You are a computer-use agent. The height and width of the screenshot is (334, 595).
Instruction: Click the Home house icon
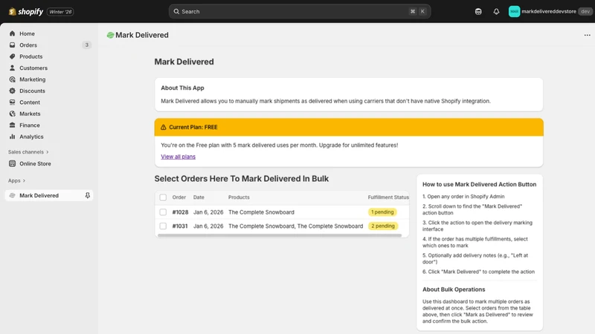tap(12, 33)
